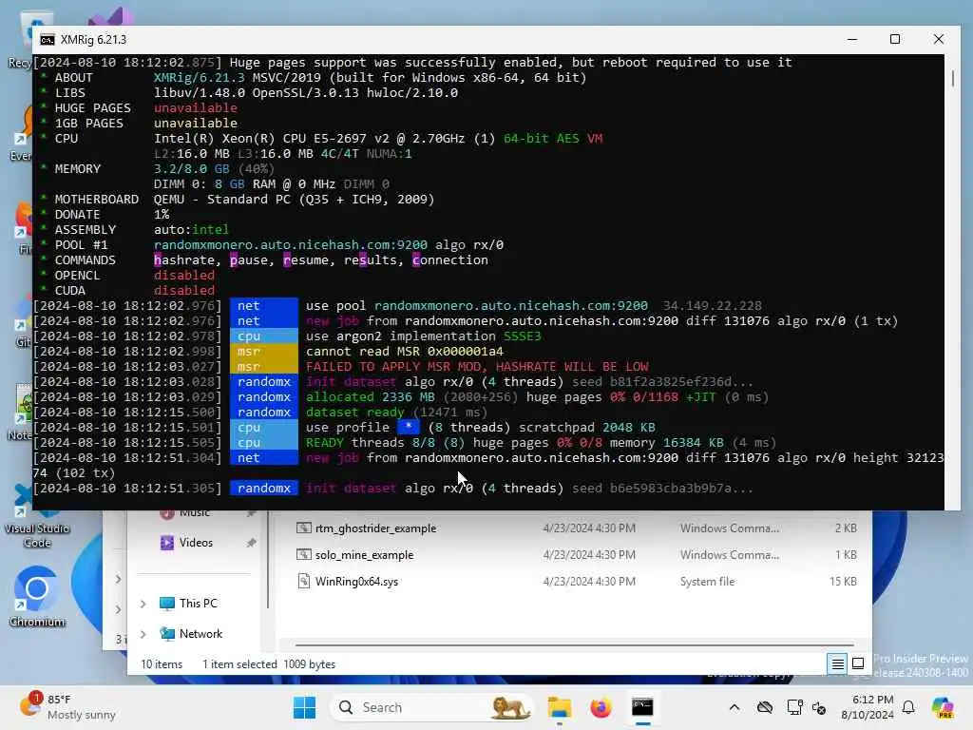Click the '10 items' status bar text
This screenshot has width=973, height=730.
point(162,664)
